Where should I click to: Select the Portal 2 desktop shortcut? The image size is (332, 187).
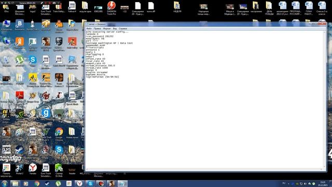[x=20, y=169]
